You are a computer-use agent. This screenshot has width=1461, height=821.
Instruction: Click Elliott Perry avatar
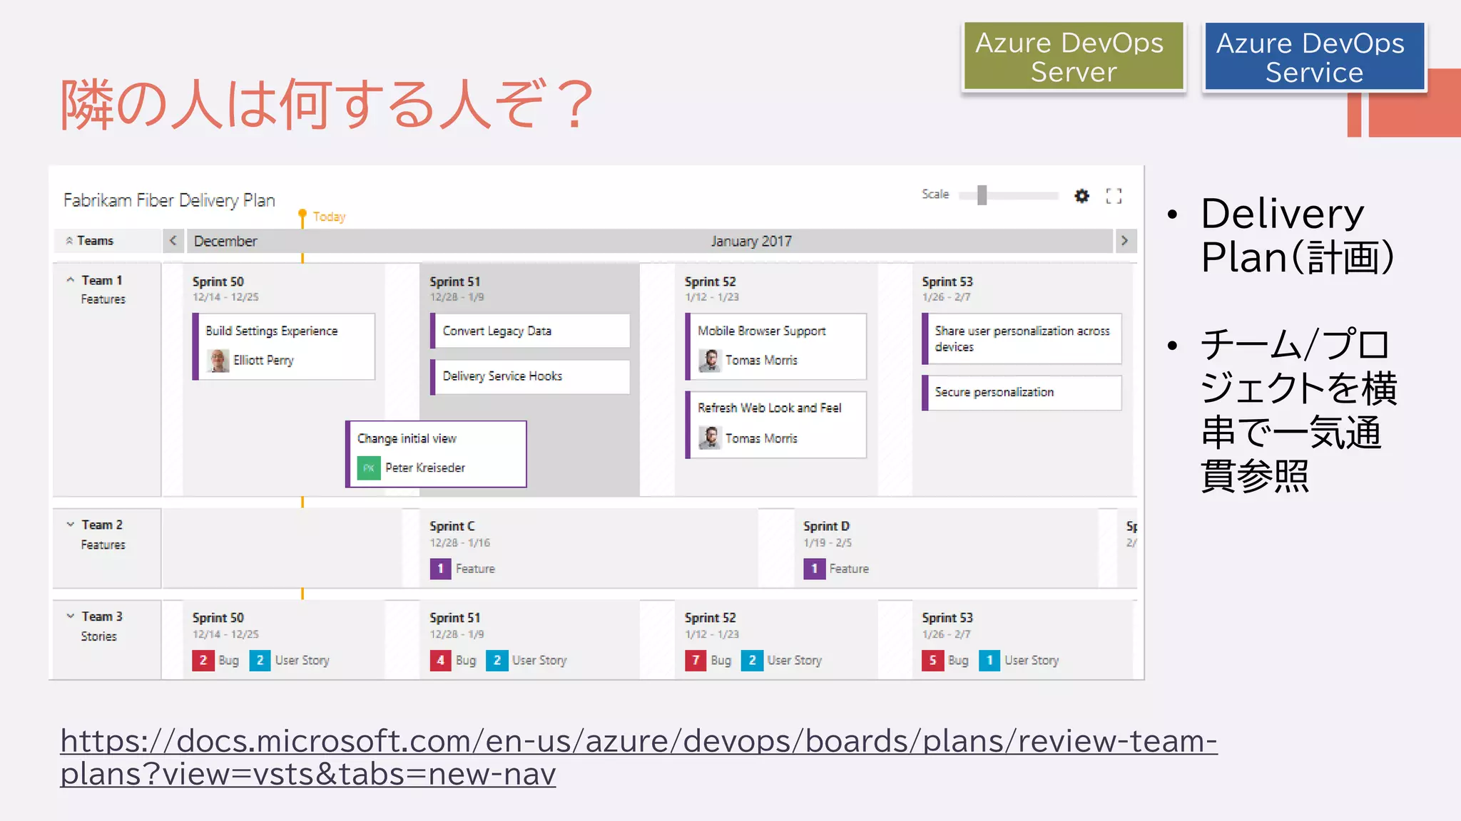[218, 361]
